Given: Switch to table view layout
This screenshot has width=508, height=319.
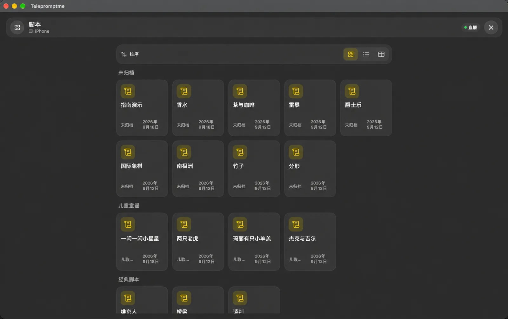Looking at the screenshot, I should (381, 54).
